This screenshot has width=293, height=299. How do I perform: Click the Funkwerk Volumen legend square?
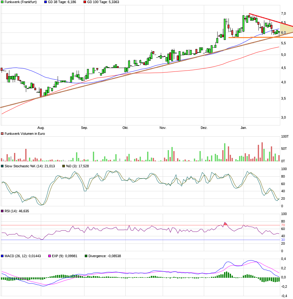pos(2,134)
